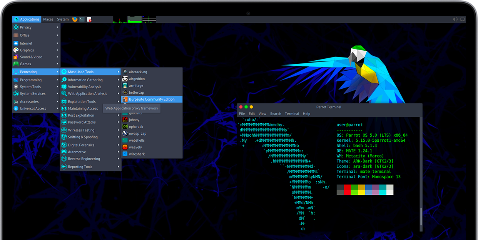Expand Most Used Tools submenu
This screenshot has height=240, width=478.
[x=91, y=72]
